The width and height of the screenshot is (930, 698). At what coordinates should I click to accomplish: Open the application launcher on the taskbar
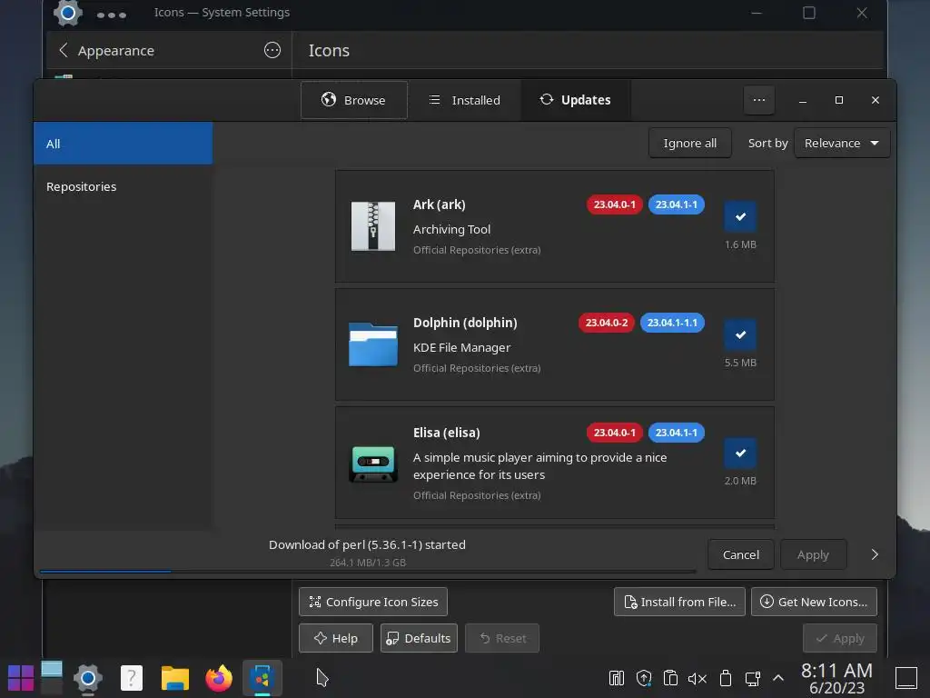point(21,678)
